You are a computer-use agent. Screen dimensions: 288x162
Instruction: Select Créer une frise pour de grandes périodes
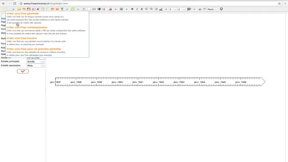[34, 49]
